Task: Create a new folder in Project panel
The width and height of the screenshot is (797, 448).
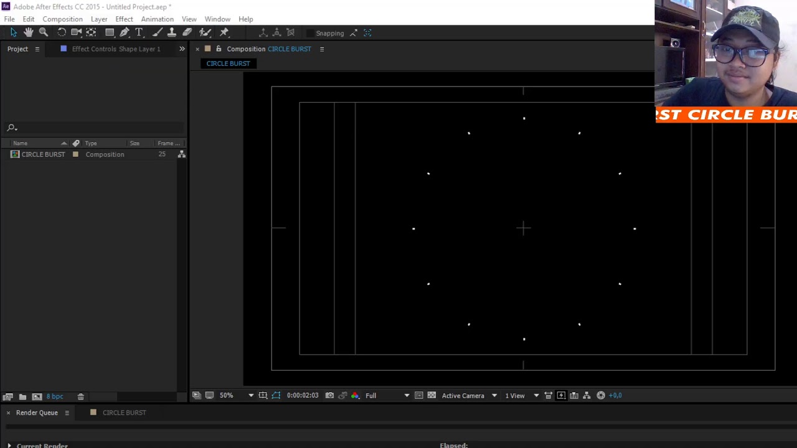Action: pyautogui.click(x=22, y=396)
